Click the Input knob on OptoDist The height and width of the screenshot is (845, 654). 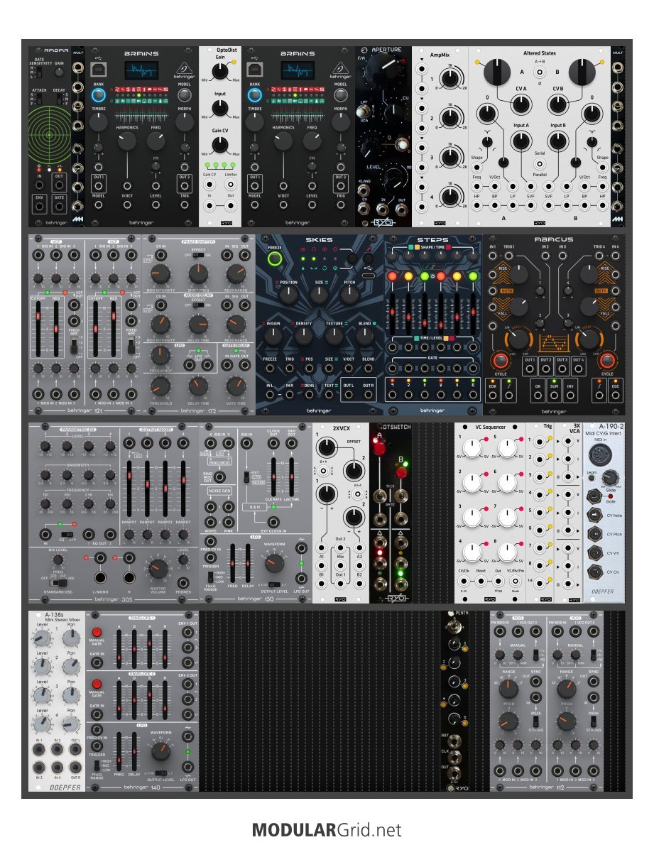pyautogui.click(x=220, y=108)
